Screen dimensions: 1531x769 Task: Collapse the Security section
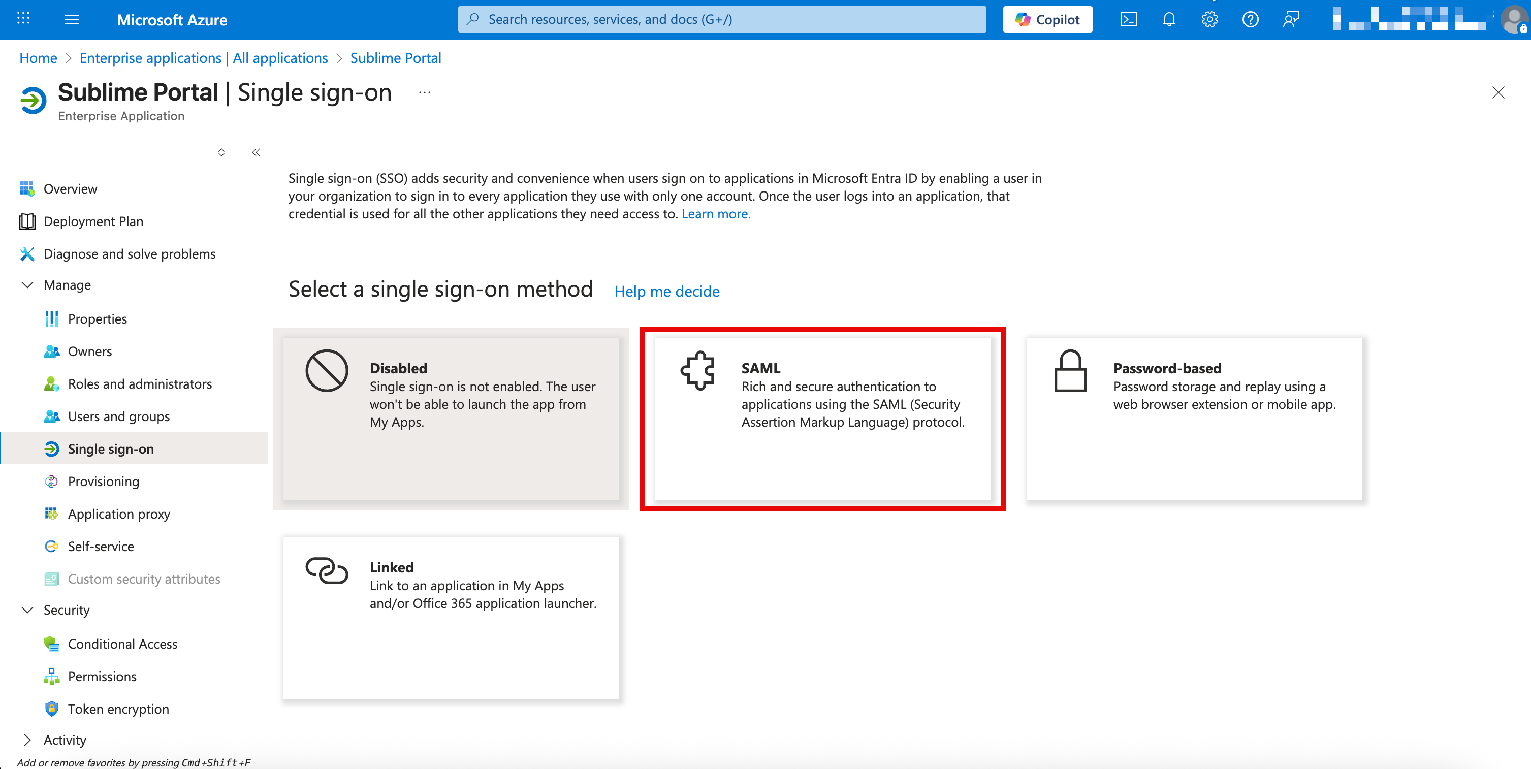tap(27, 610)
